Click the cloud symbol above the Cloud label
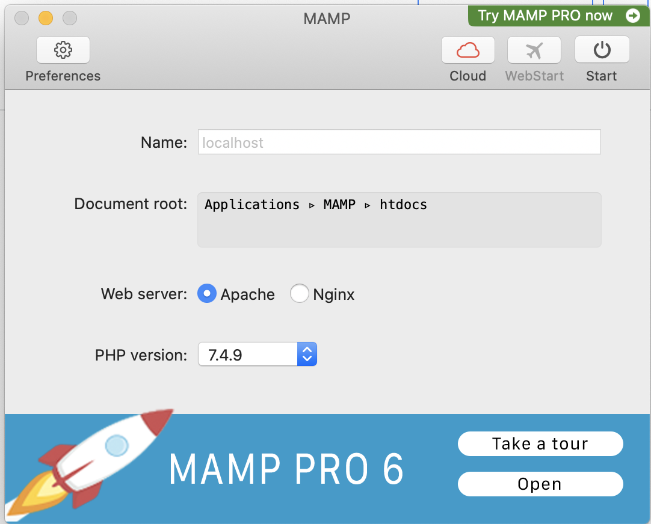Viewport: 651px width, 524px height. point(467,50)
